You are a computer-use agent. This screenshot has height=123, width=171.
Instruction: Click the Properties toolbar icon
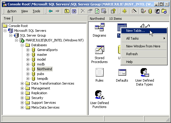tap(90, 11)
